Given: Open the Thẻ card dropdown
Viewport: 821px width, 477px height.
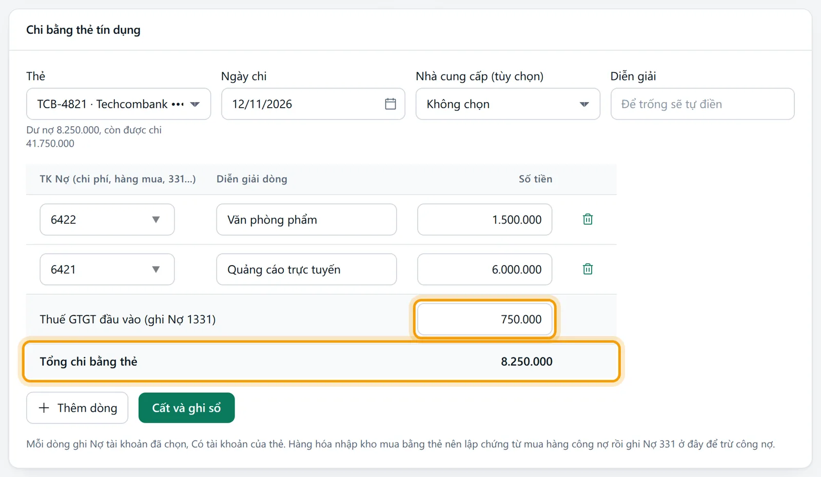Looking at the screenshot, I should pyautogui.click(x=119, y=104).
